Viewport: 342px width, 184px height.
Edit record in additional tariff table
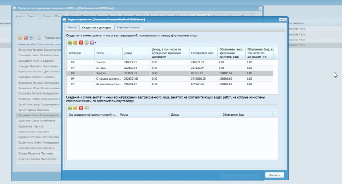(x=75, y=108)
